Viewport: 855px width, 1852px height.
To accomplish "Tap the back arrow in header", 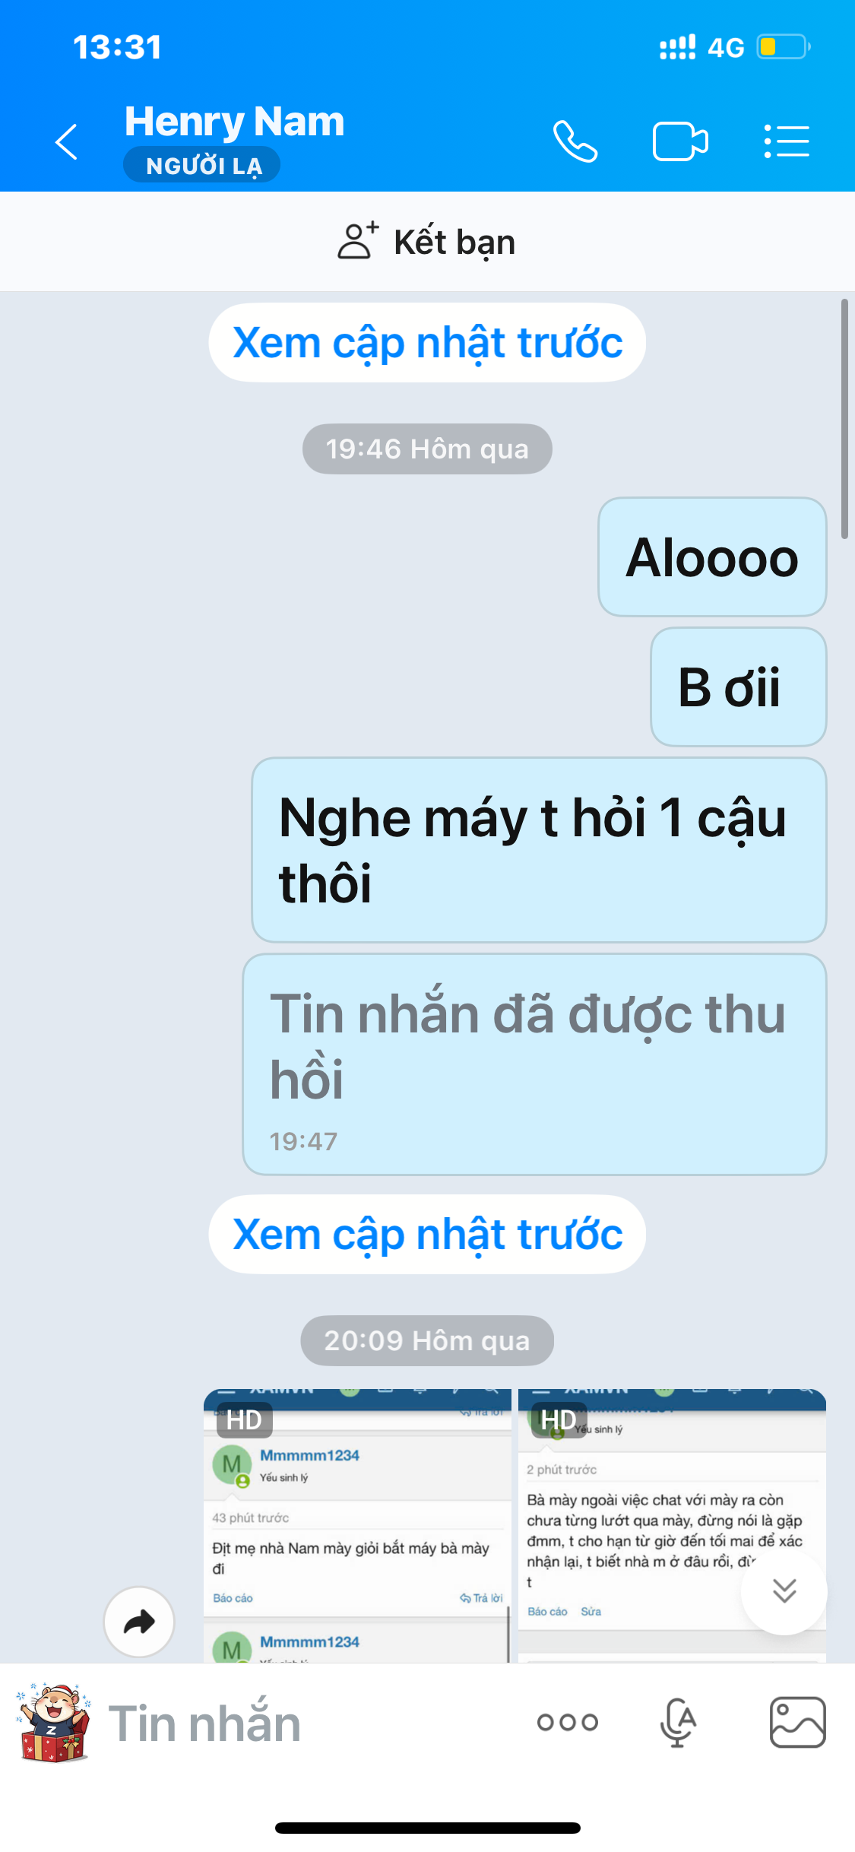I will click(x=67, y=141).
